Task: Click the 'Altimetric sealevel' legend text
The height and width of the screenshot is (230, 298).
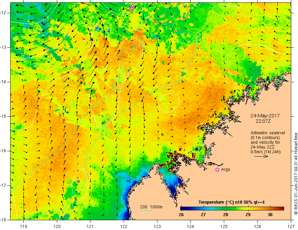Action: click(268, 133)
